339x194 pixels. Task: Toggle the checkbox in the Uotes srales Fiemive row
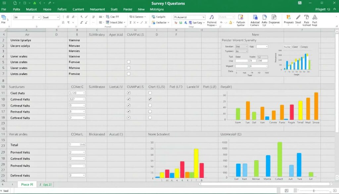click(x=129, y=62)
